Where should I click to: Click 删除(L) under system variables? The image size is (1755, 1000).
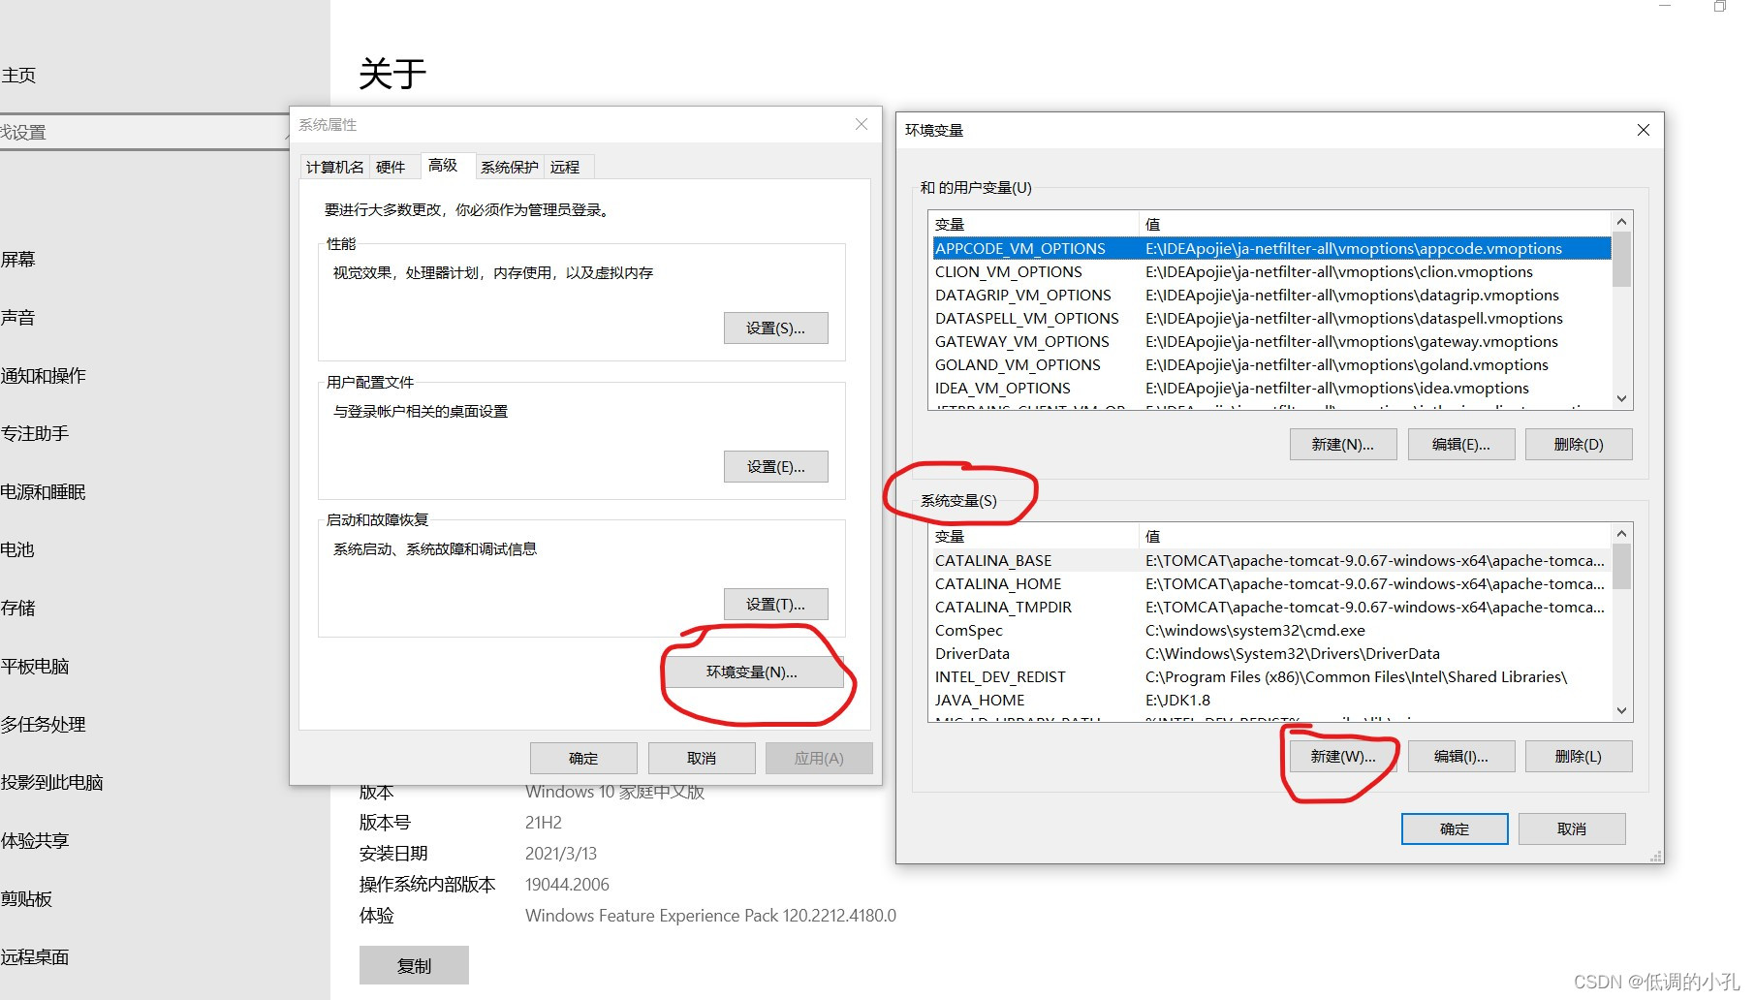tap(1579, 756)
